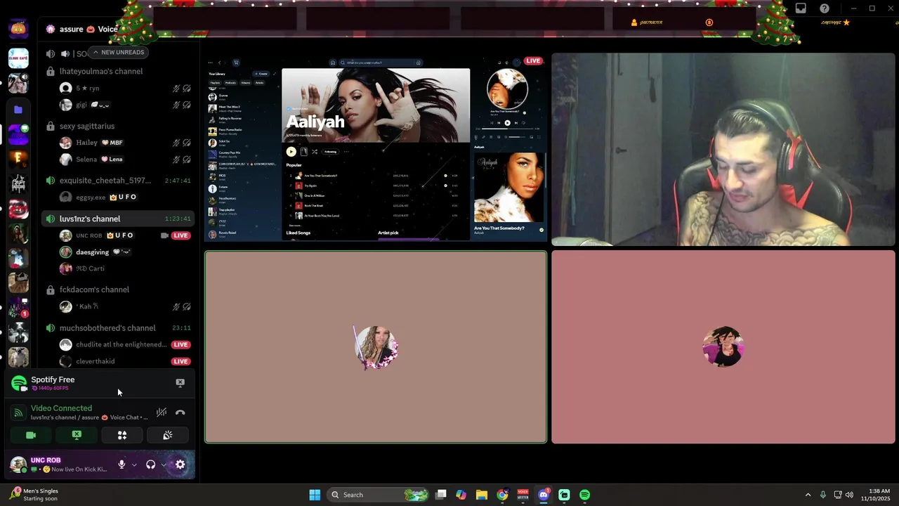The image size is (899, 506).
Task: Open the activities launcher button
Action: click(x=122, y=435)
